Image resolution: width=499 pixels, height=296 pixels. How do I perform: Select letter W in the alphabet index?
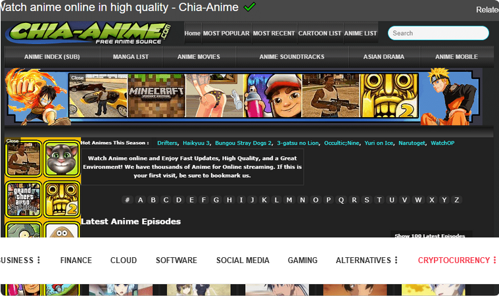(418, 200)
